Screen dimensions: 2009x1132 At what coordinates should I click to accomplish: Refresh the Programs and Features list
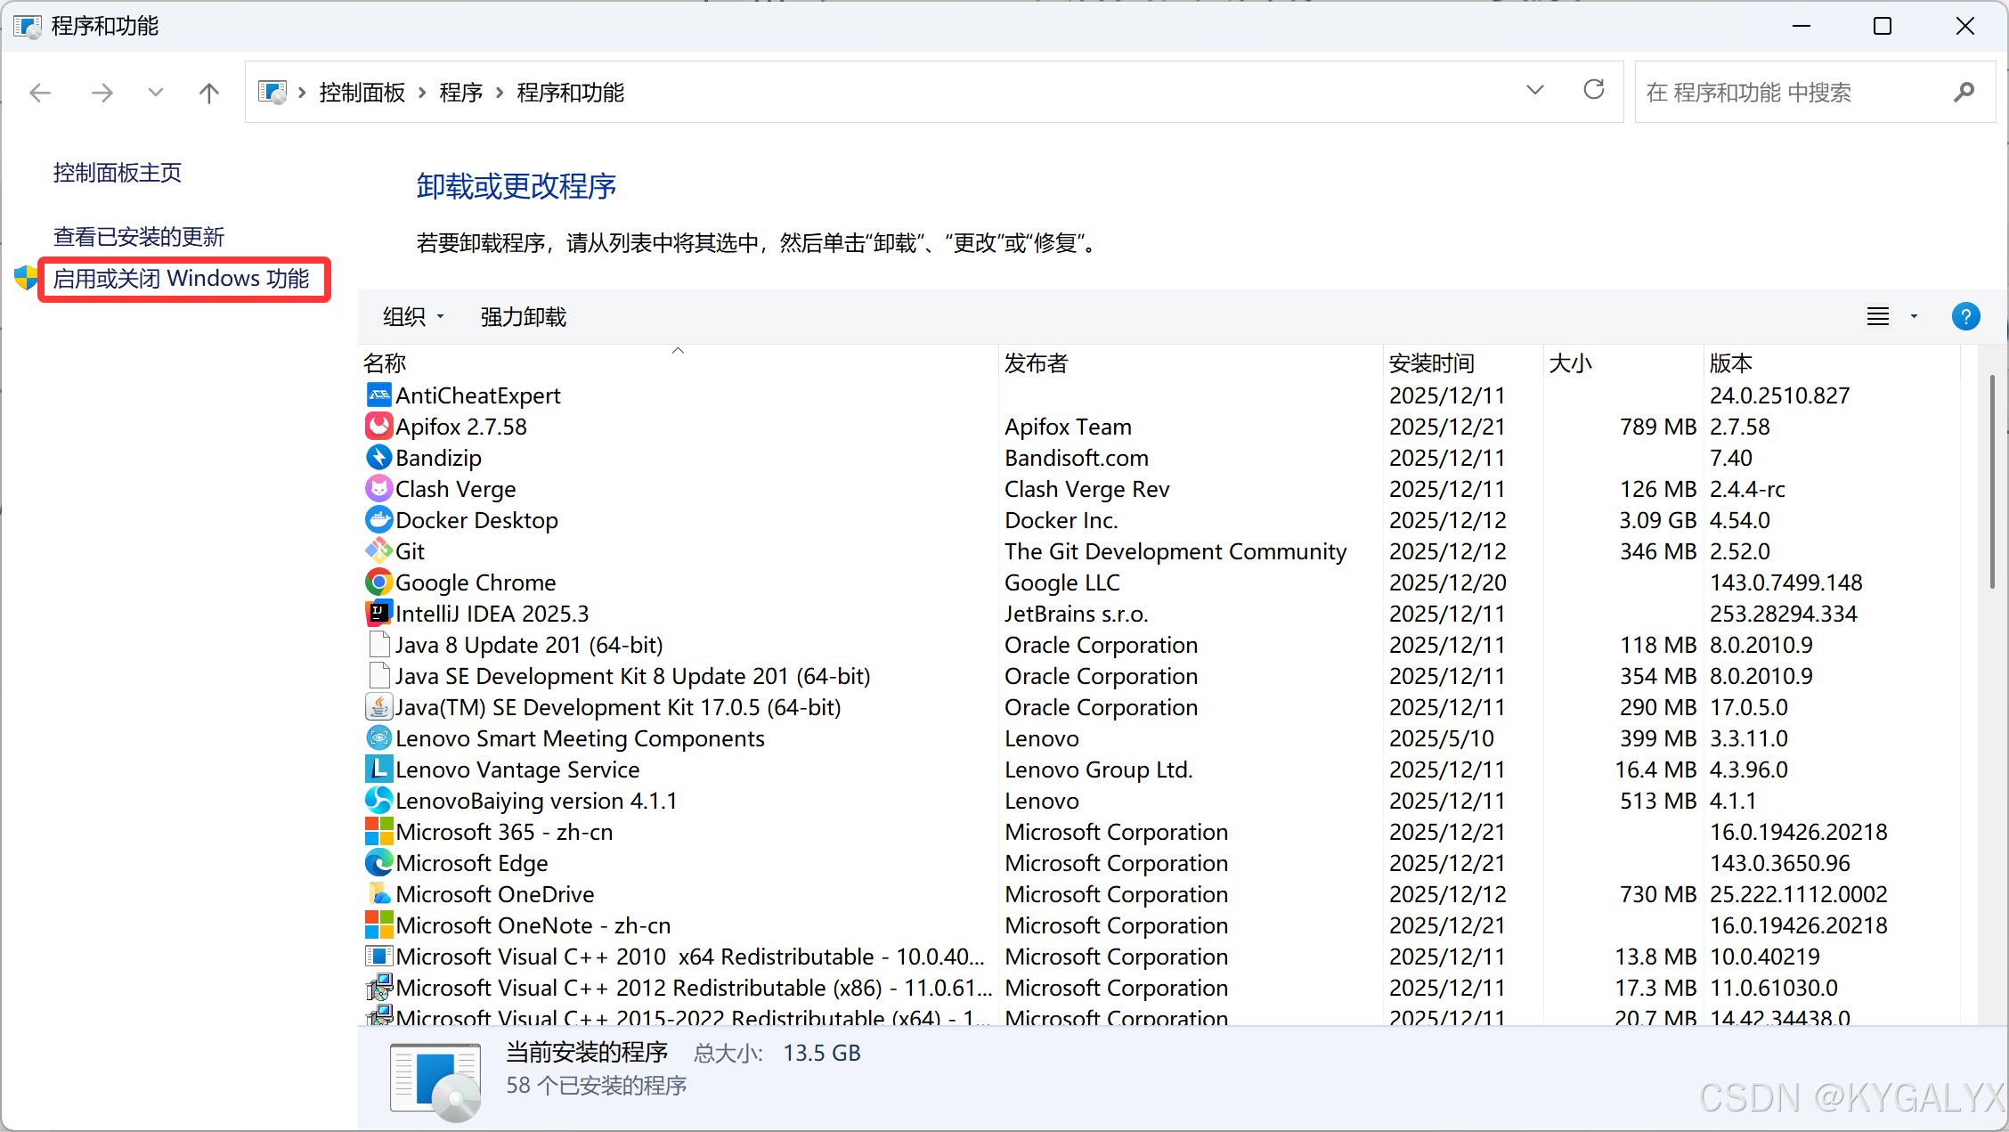click(x=1593, y=91)
